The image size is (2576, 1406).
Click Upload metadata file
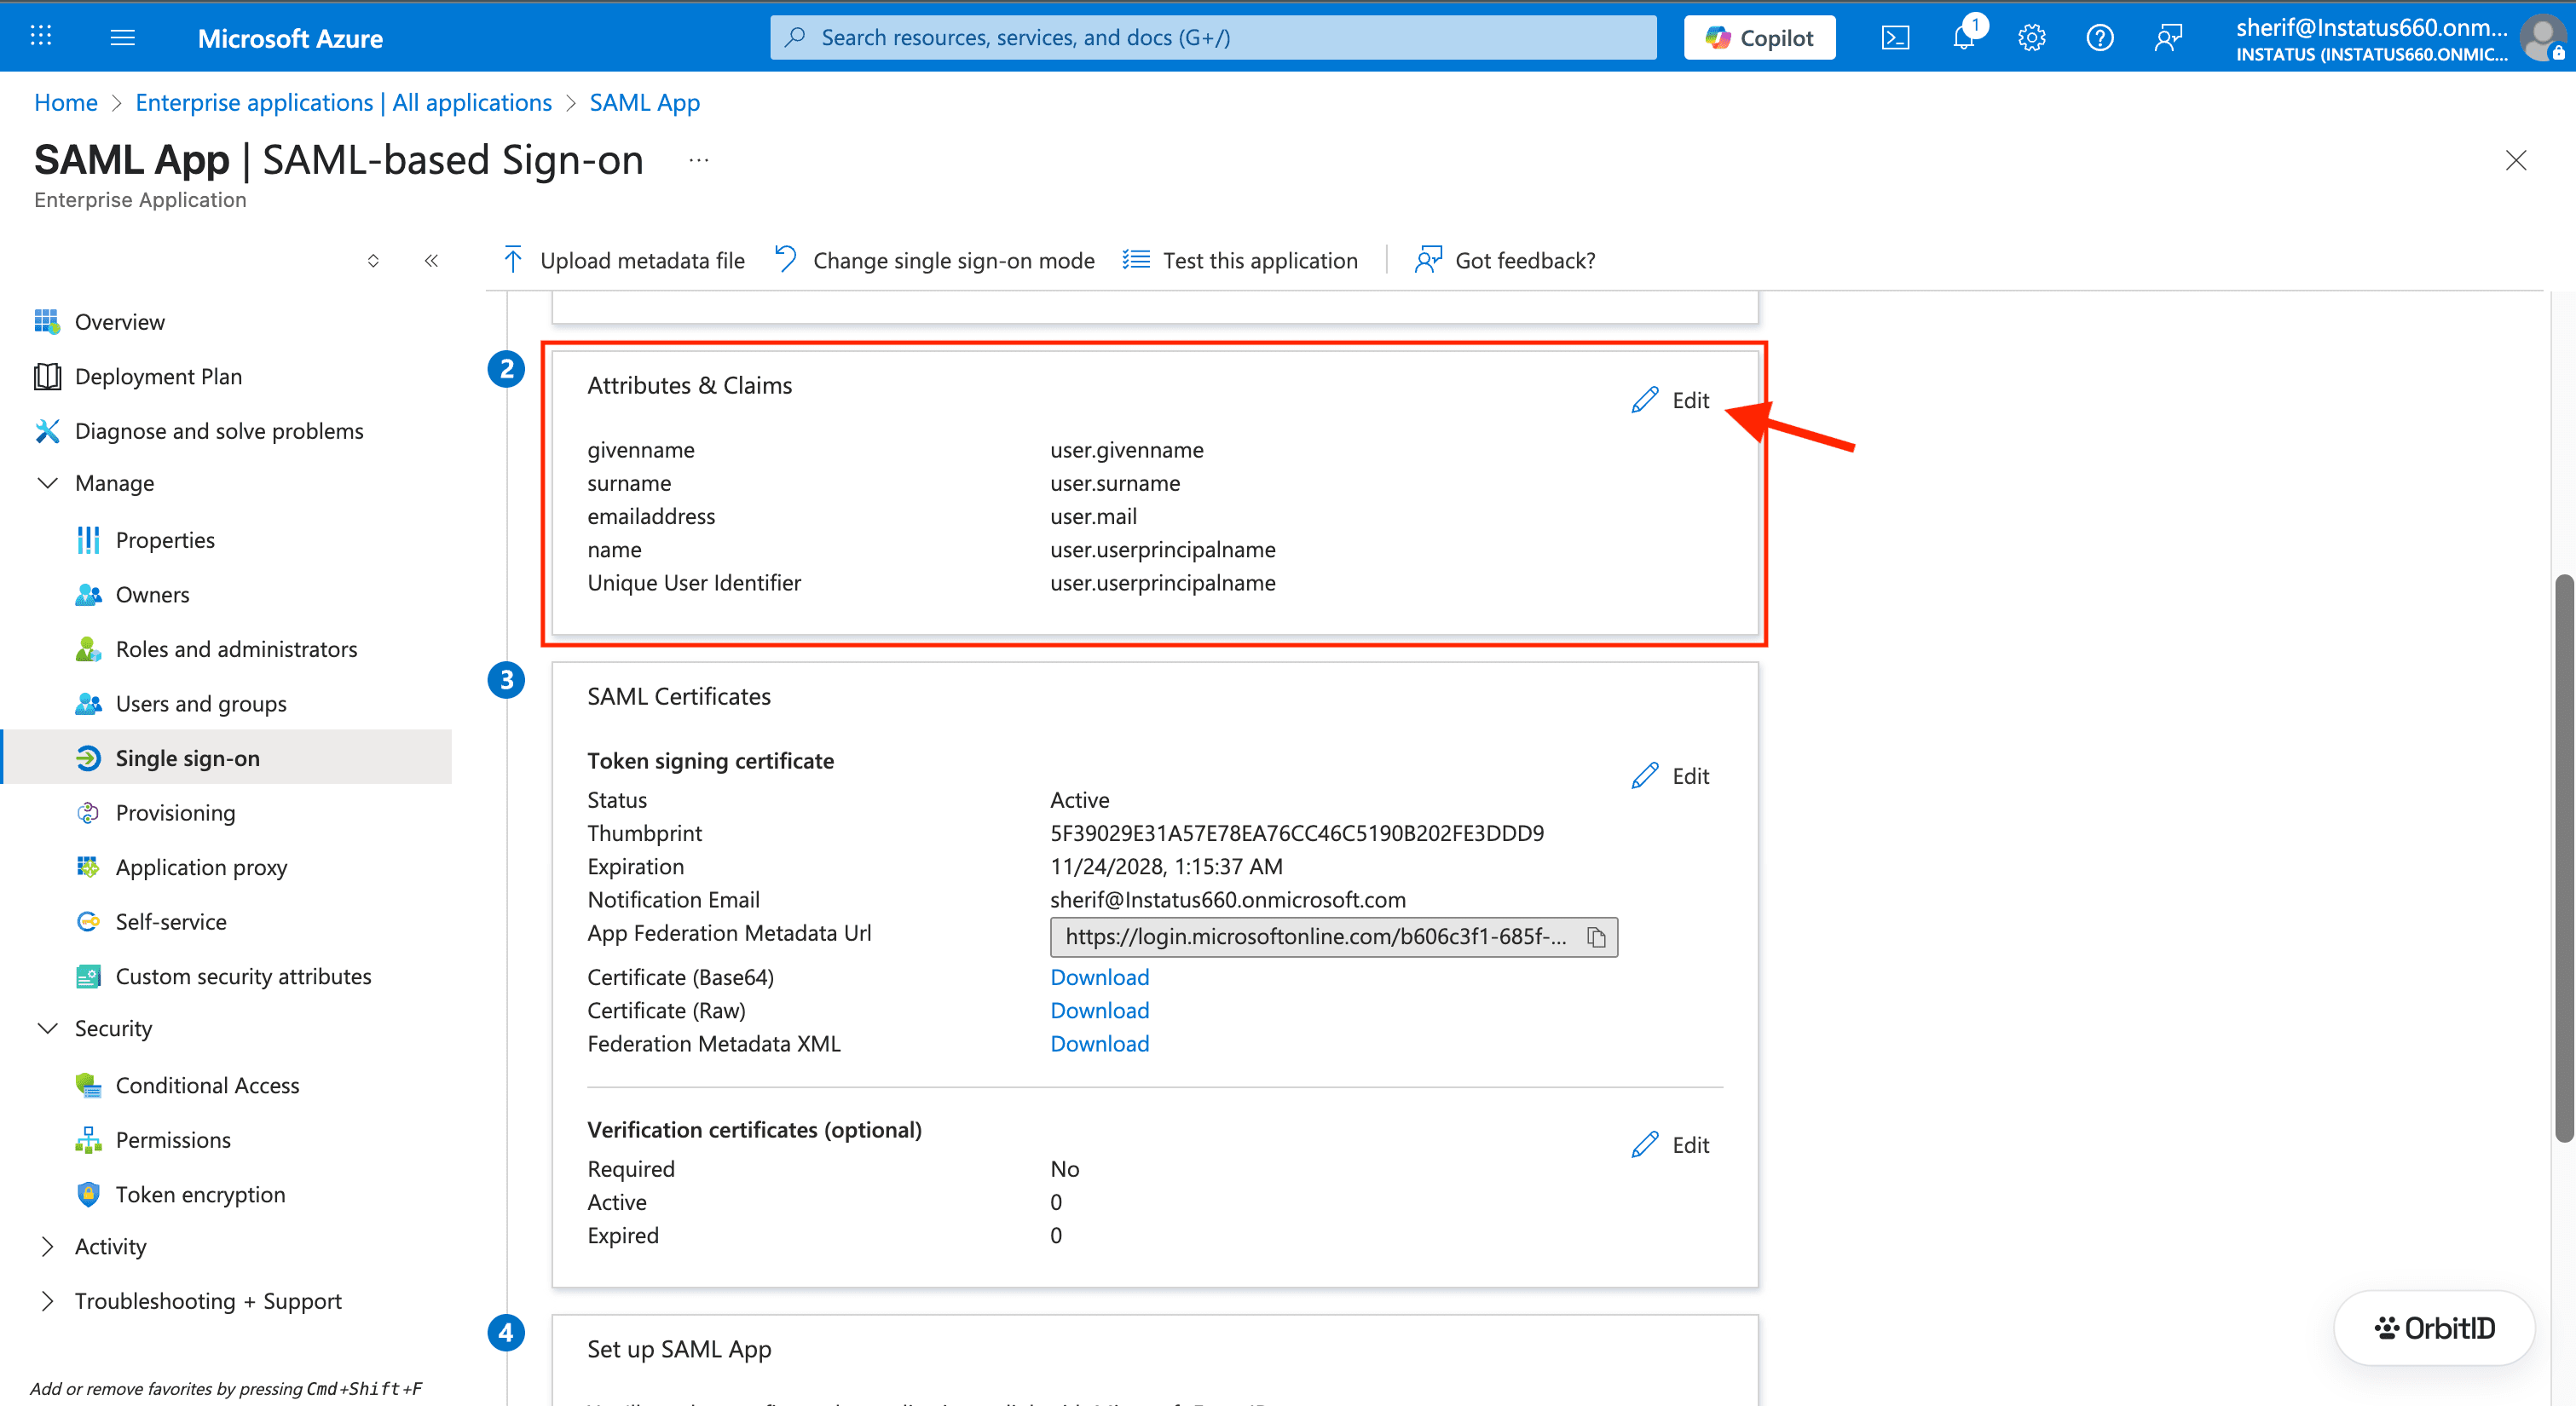(x=623, y=260)
